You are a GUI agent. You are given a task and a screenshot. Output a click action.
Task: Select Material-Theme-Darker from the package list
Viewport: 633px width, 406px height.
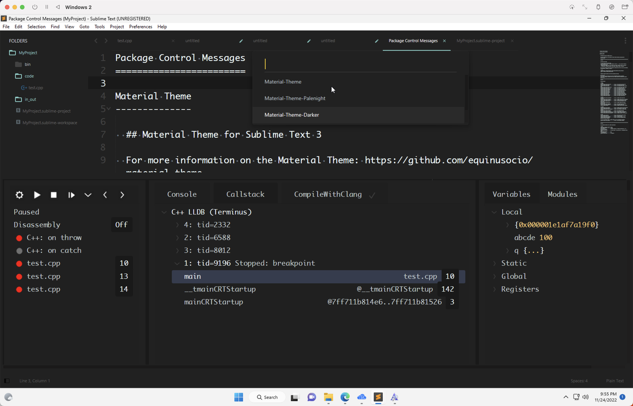291,115
